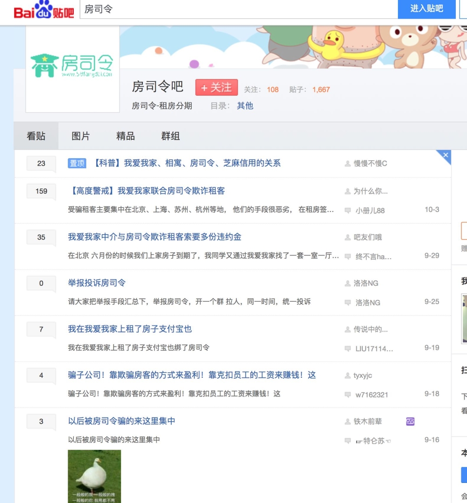The image size is (467, 503).
Task: Open the duck image thumbnail
Action: (94, 476)
